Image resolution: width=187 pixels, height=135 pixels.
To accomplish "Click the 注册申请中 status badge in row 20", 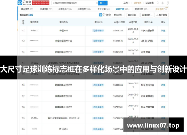I will pyautogui.click(x=98, y=129).
